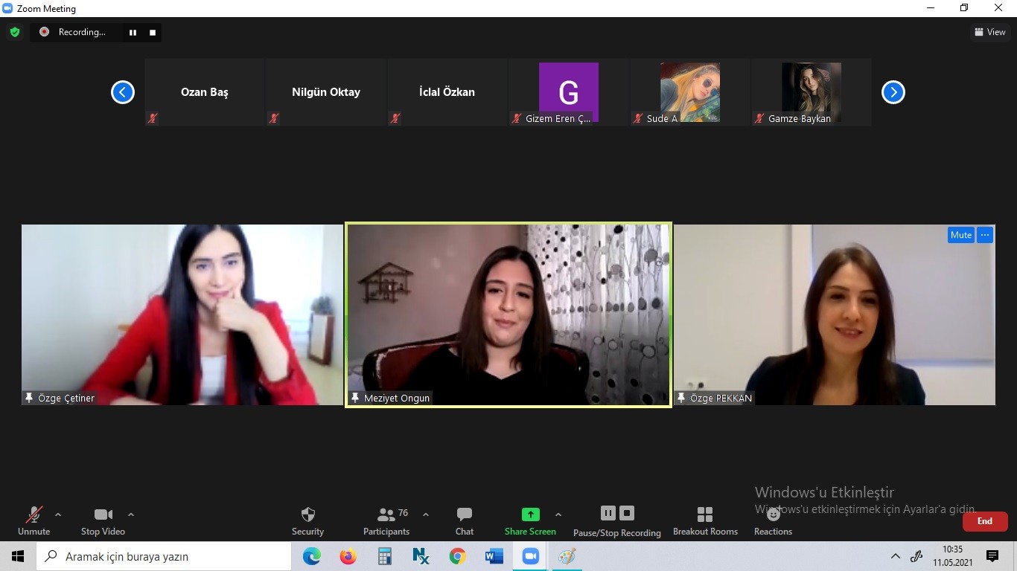Open Microsoft Word from taskbar
The width and height of the screenshot is (1017, 571).
coord(494,556)
